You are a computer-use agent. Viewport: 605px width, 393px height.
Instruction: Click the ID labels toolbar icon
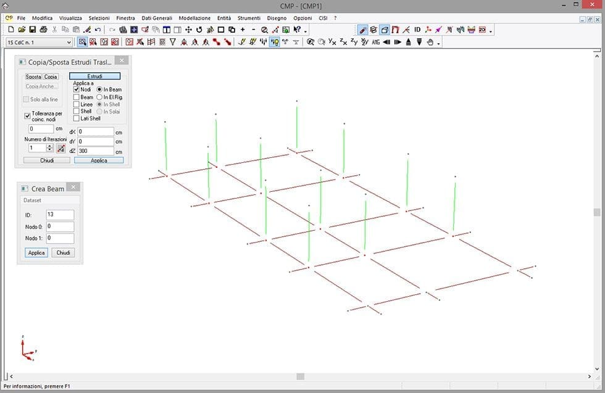(417, 30)
